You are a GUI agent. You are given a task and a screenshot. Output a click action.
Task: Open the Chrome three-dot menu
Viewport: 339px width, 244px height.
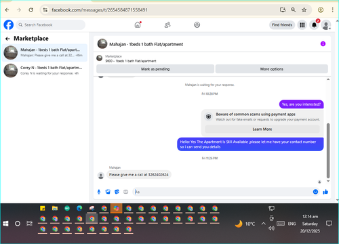click(332, 9)
